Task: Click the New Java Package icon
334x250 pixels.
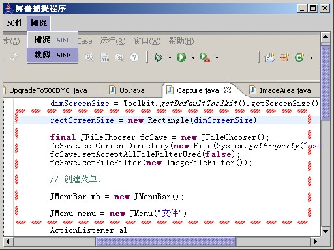Action: [x=284, y=57]
